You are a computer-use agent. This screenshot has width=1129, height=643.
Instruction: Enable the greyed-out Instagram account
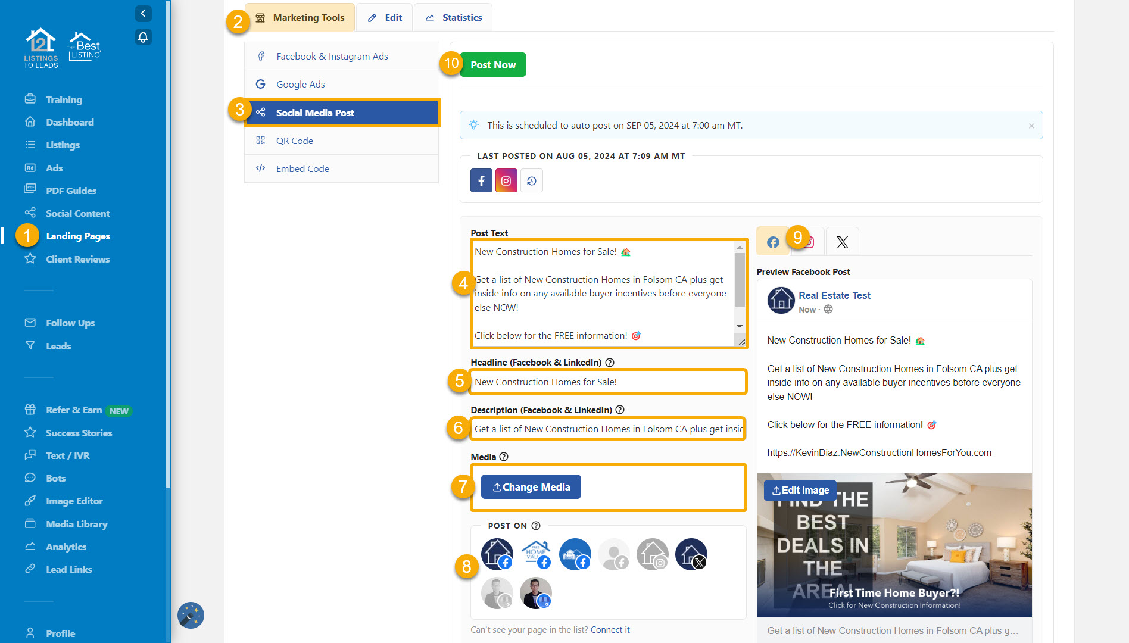tap(653, 554)
